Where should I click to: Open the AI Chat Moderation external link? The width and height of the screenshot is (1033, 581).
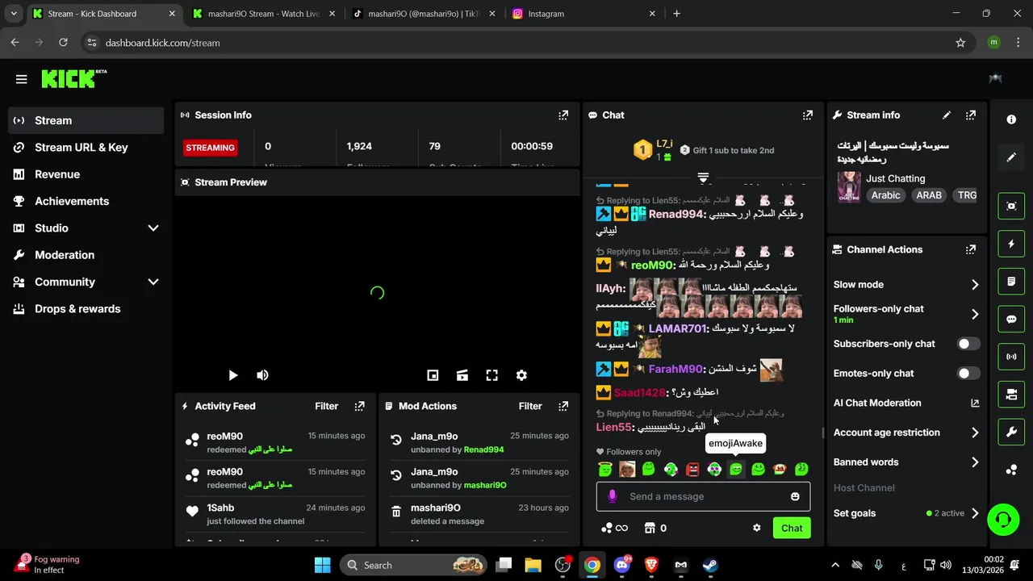pos(974,403)
